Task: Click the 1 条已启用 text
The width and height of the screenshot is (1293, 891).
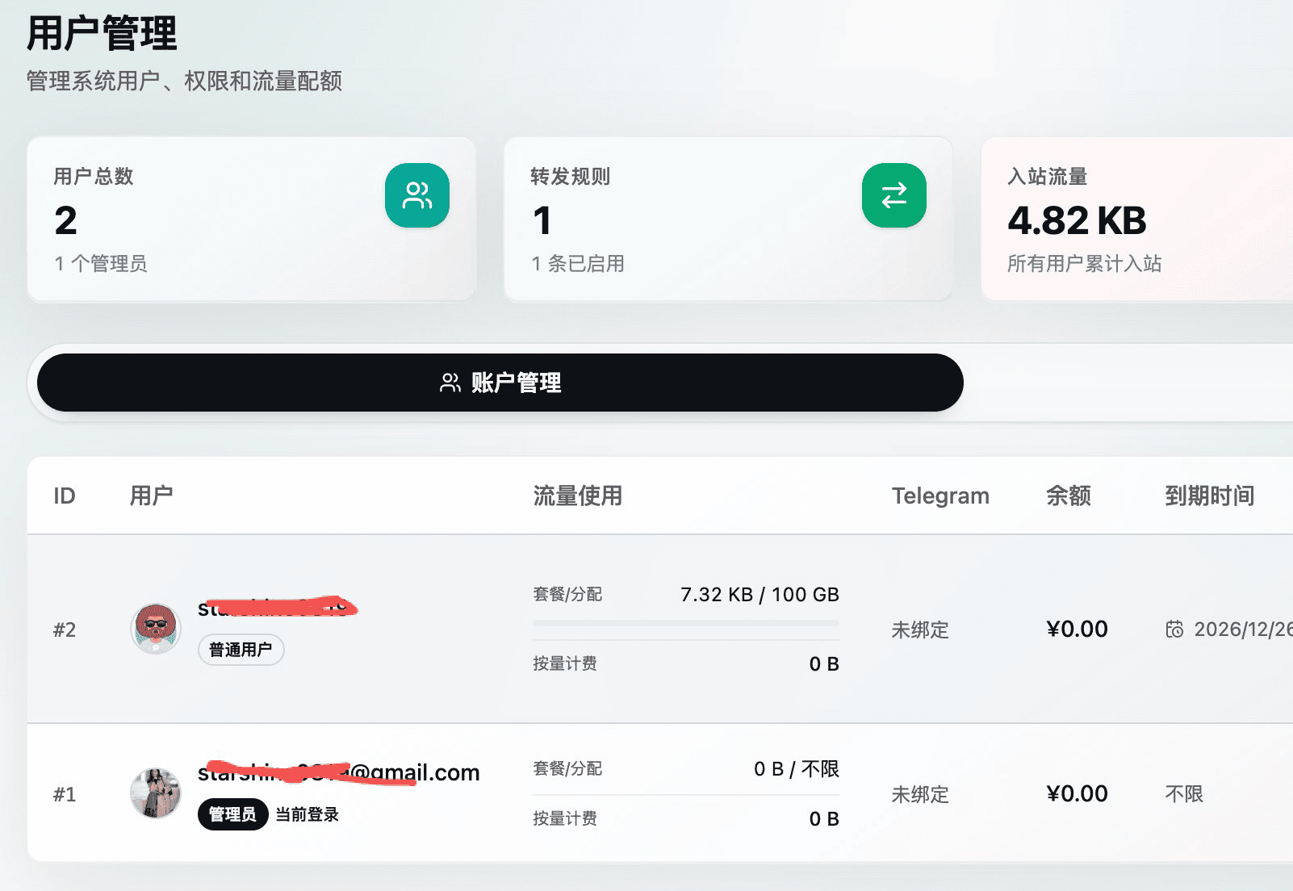Action: click(x=578, y=263)
